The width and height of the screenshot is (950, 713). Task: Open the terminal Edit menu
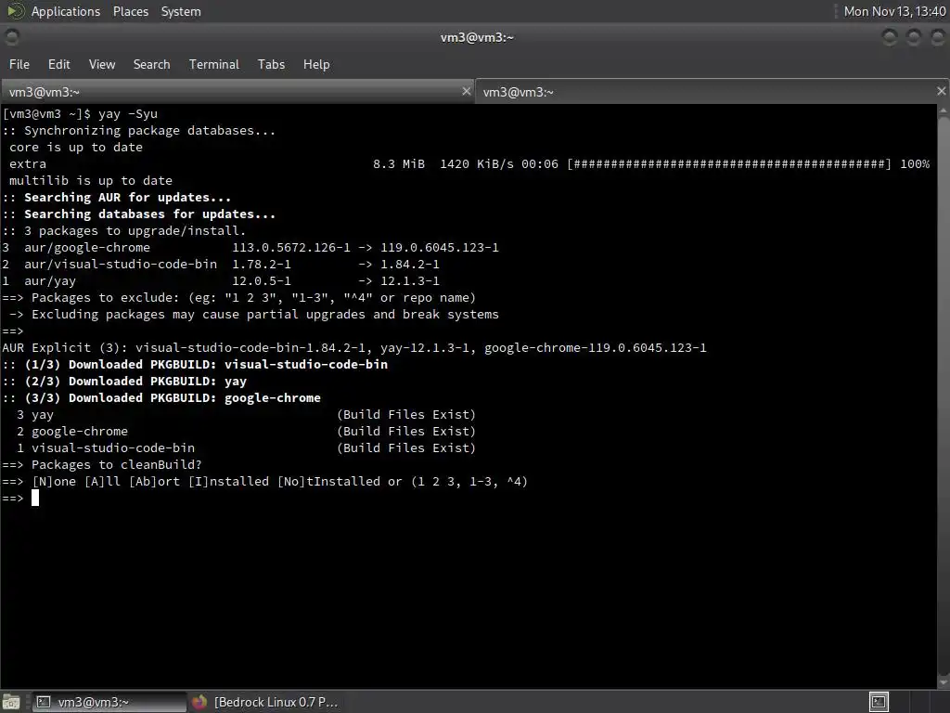(58, 64)
